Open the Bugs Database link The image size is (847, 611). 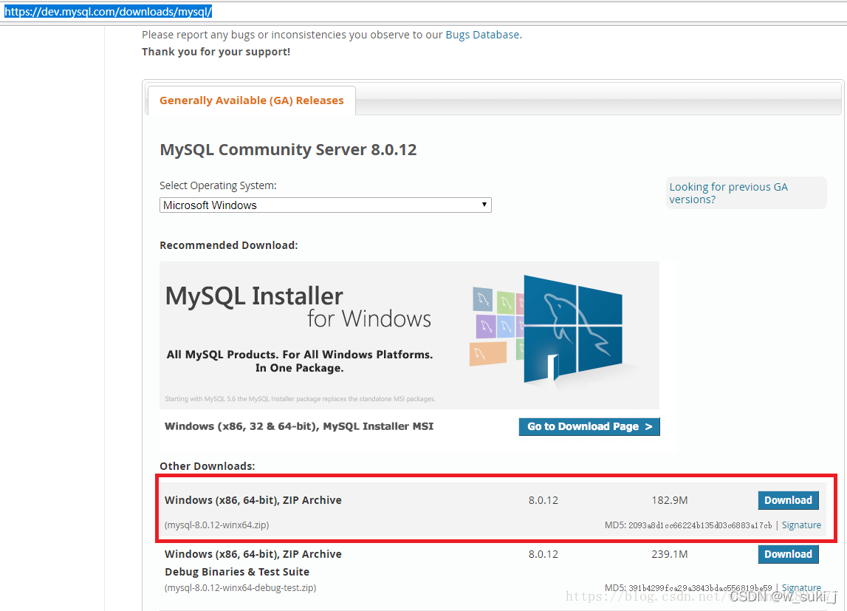click(482, 35)
